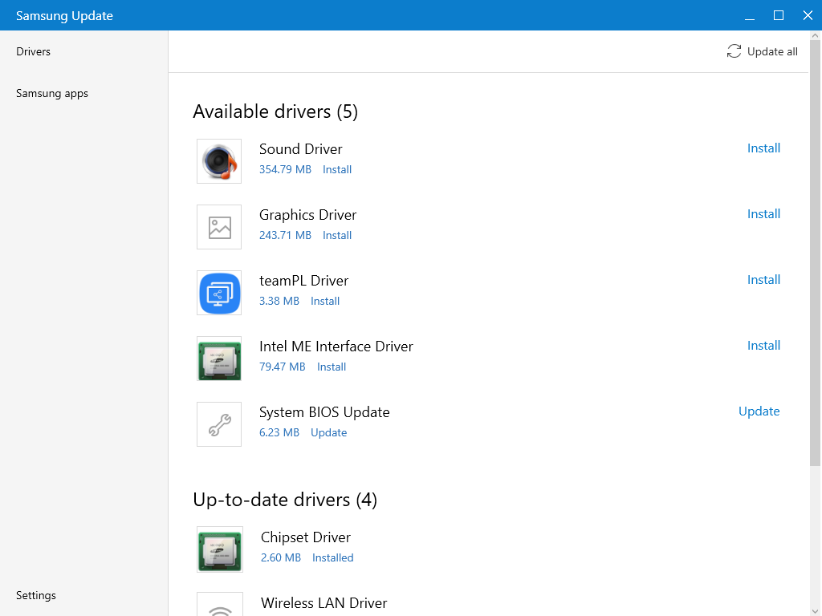Click the Installed label under Chipset Driver
Image resolution: width=822 pixels, height=616 pixels.
coord(332,557)
